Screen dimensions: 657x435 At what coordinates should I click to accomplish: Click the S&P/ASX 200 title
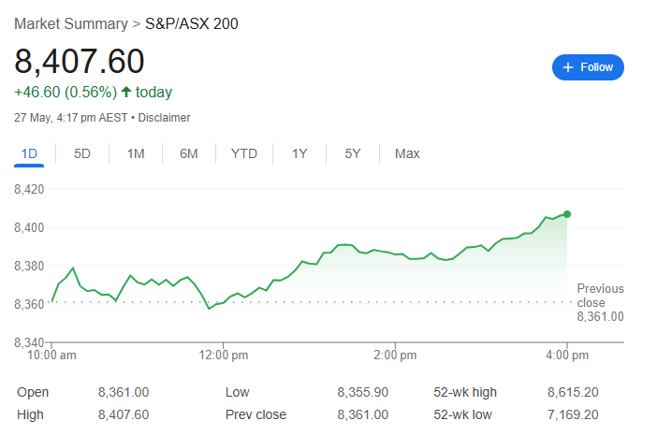point(192,23)
